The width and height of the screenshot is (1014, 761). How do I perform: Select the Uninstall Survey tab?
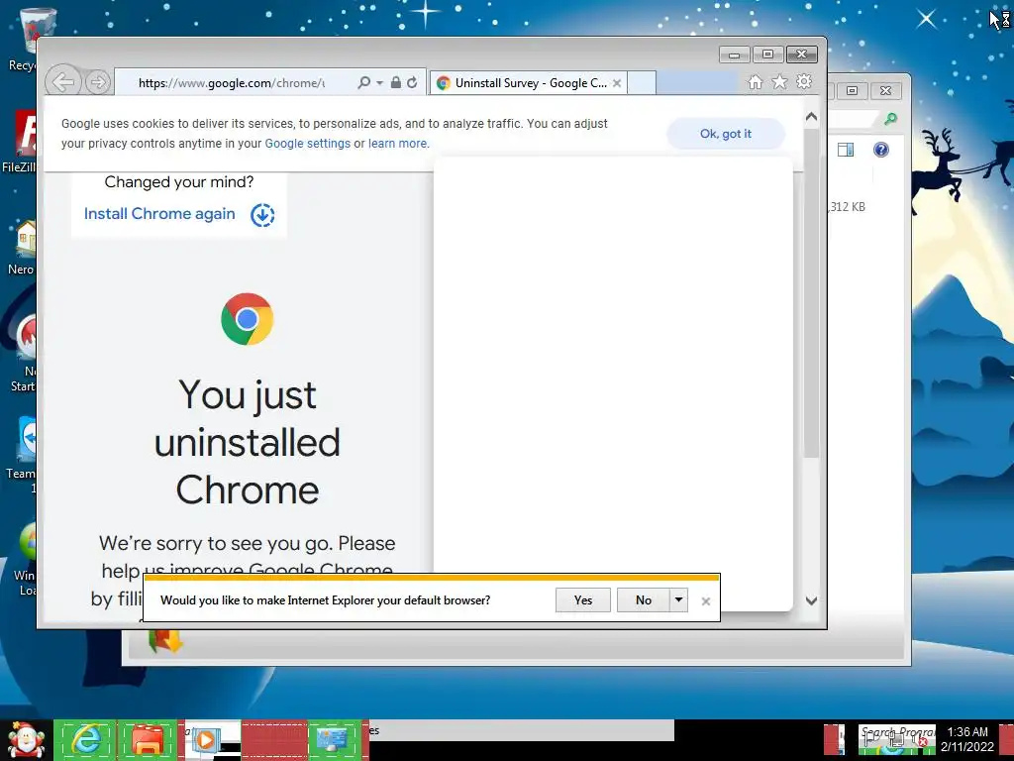[x=527, y=83]
